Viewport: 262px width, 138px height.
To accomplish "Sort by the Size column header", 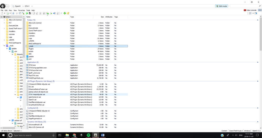I will [x=99, y=17].
